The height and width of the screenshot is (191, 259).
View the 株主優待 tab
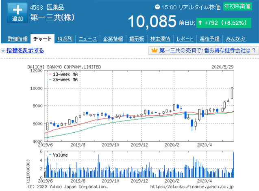point(160,39)
